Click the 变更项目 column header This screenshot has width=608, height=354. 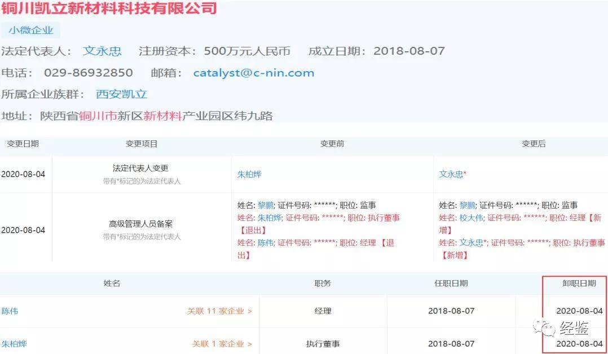tap(142, 144)
